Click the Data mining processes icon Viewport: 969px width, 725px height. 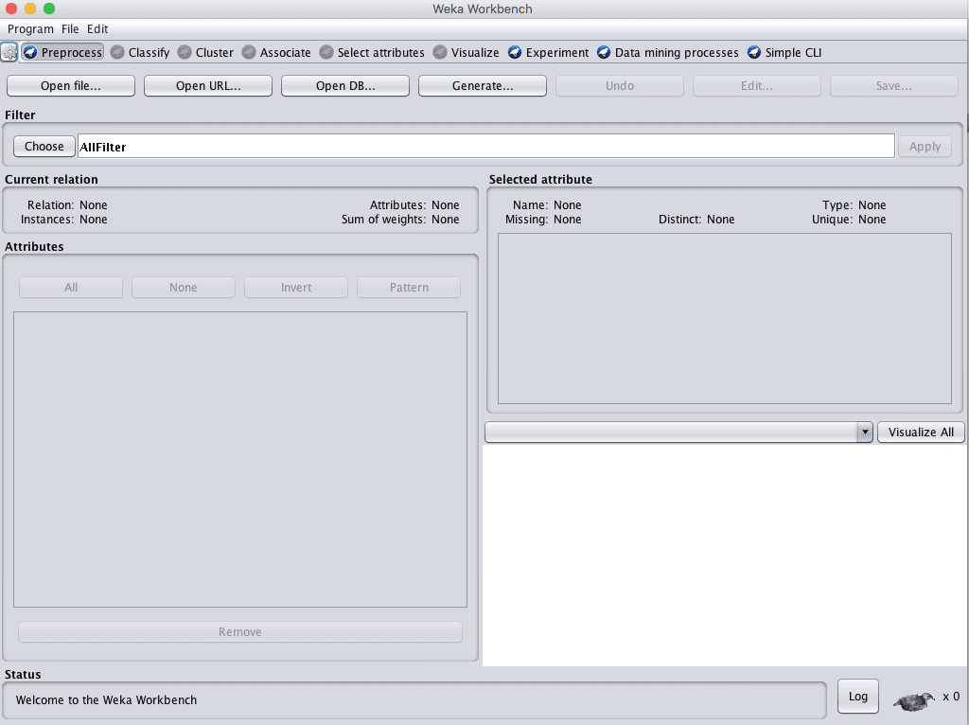coord(604,53)
